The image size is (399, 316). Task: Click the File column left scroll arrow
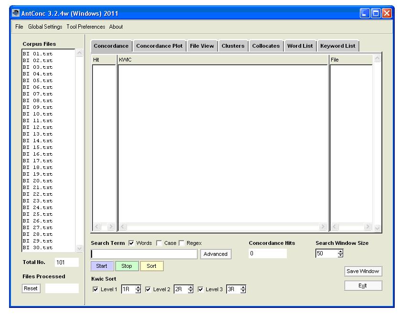point(335,226)
